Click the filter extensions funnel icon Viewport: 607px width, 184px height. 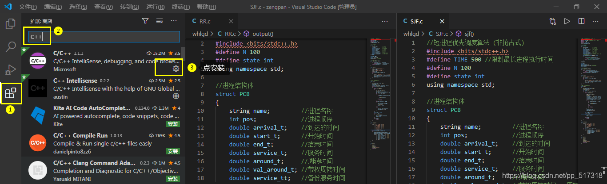coord(145,21)
